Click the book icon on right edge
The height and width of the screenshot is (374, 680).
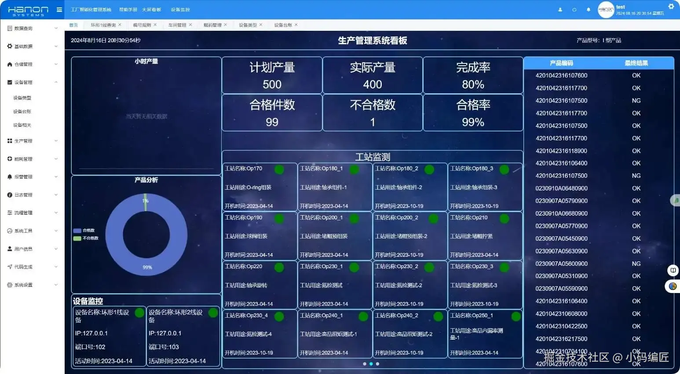[673, 270]
